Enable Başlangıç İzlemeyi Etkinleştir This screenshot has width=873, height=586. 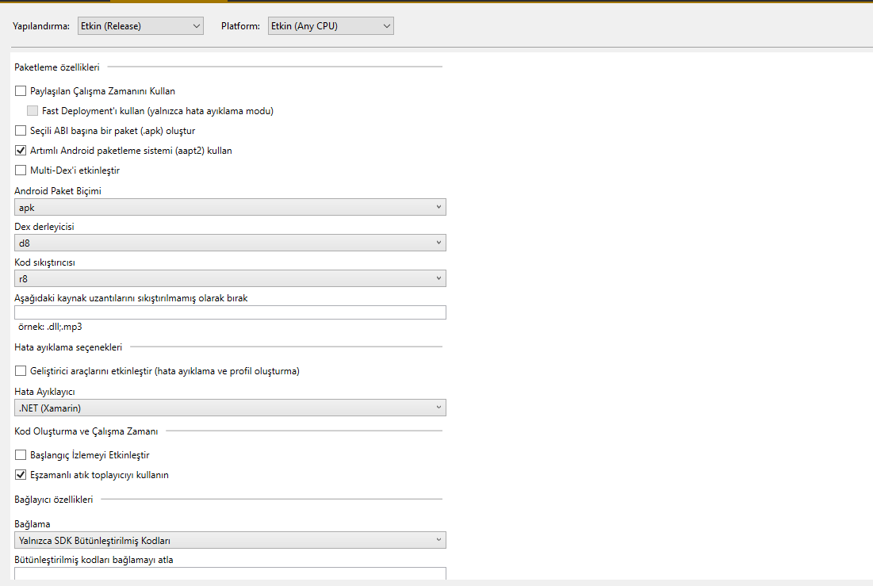(20, 454)
